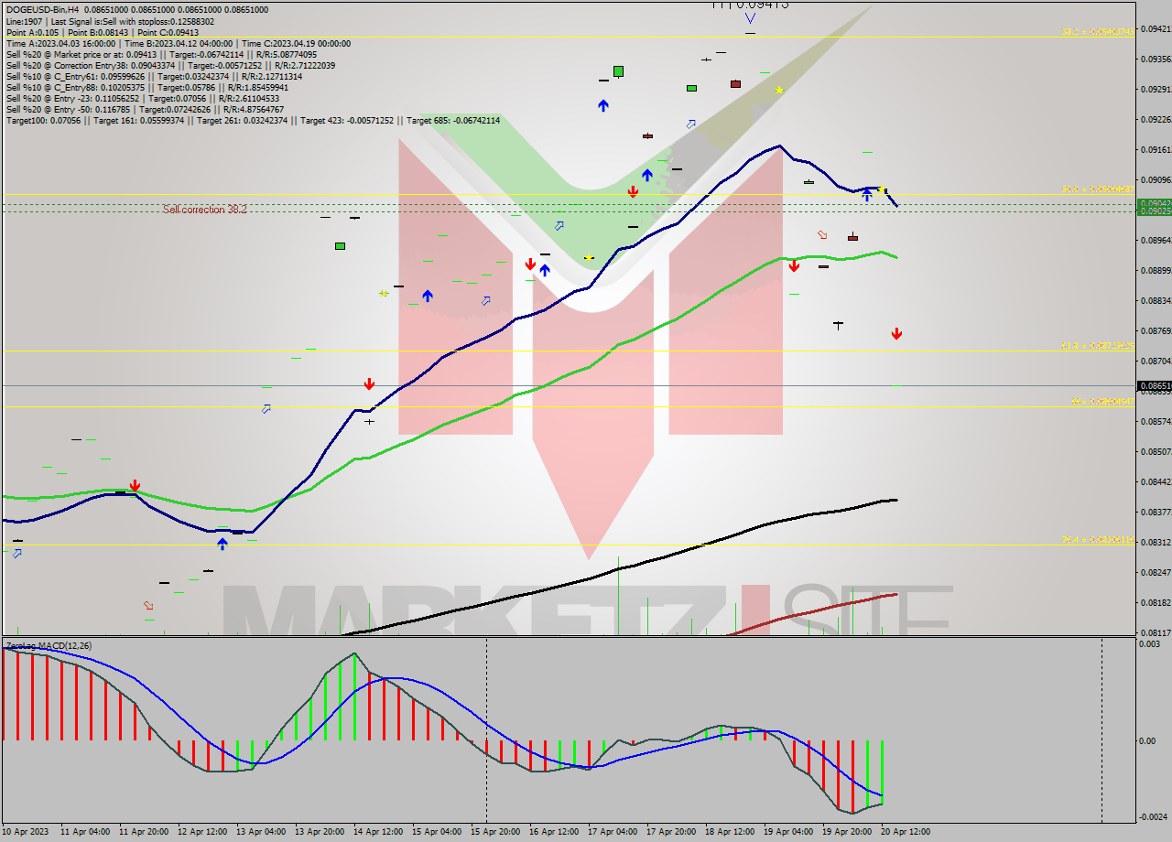
Task: Select the 'Sell %20 @ Entry -50' line
Action: [145, 109]
